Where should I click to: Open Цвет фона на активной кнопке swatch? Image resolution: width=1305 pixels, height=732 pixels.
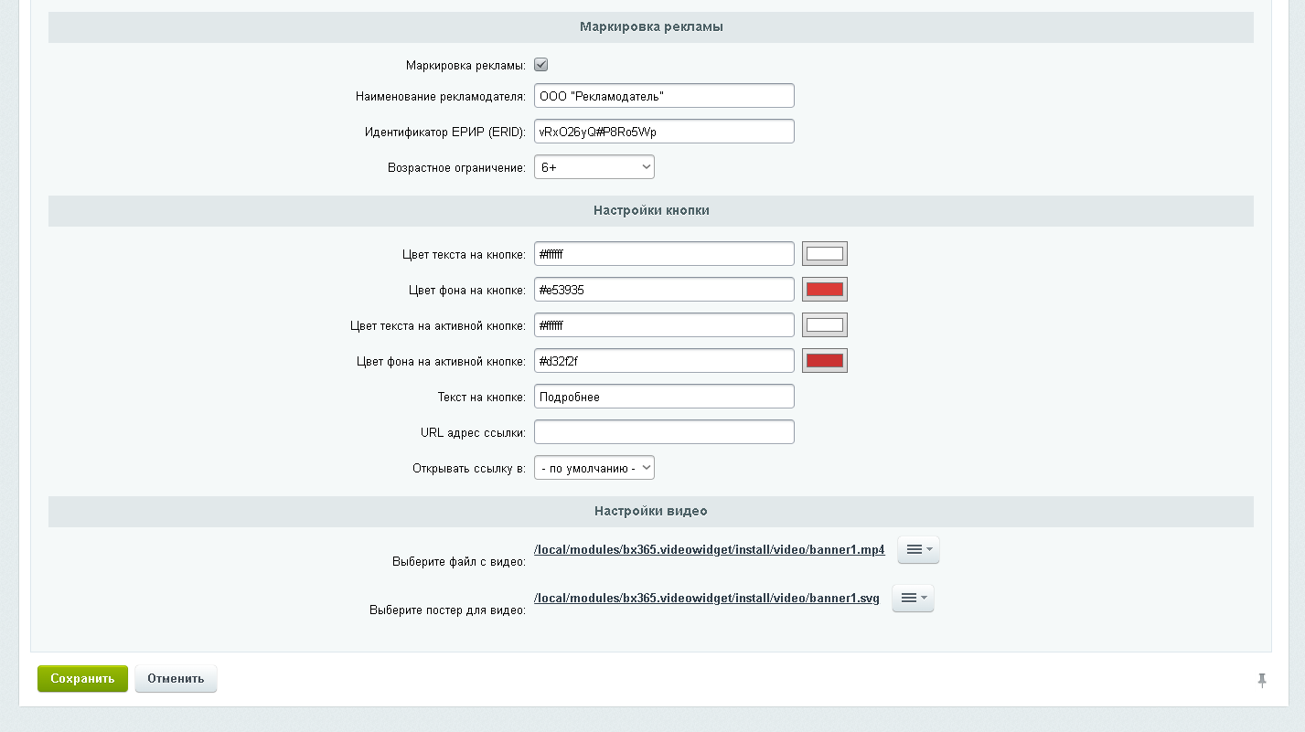click(x=824, y=361)
